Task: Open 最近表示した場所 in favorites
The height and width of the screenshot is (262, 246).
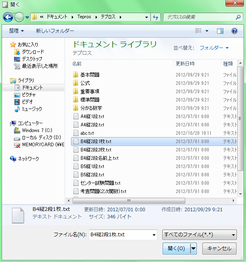Action: pos(36,66)
